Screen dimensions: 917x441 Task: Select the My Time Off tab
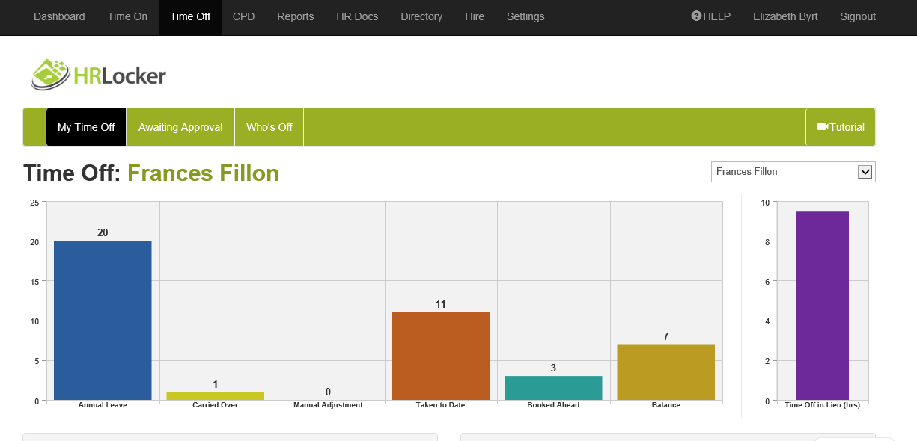pos(86,127)
